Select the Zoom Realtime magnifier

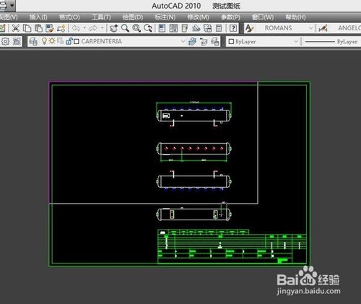click(x=125, y=28)
